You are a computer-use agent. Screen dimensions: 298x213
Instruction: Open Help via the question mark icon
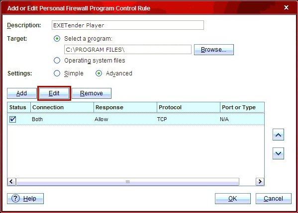[15, 199]
